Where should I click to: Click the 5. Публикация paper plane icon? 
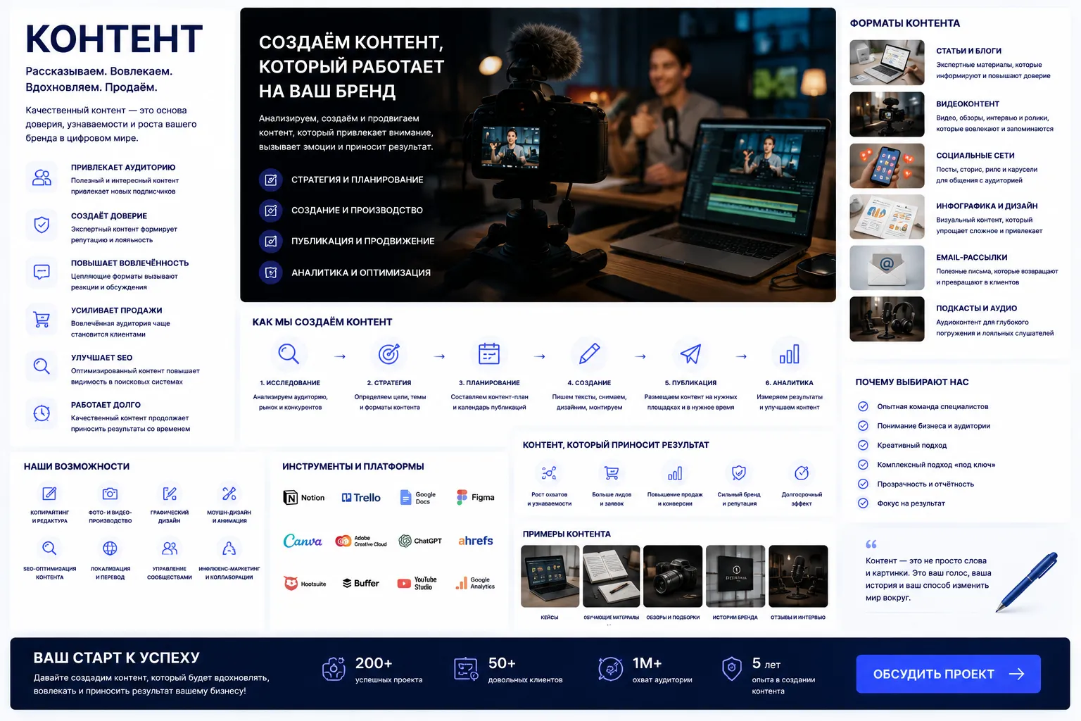(x=690, y=353)
